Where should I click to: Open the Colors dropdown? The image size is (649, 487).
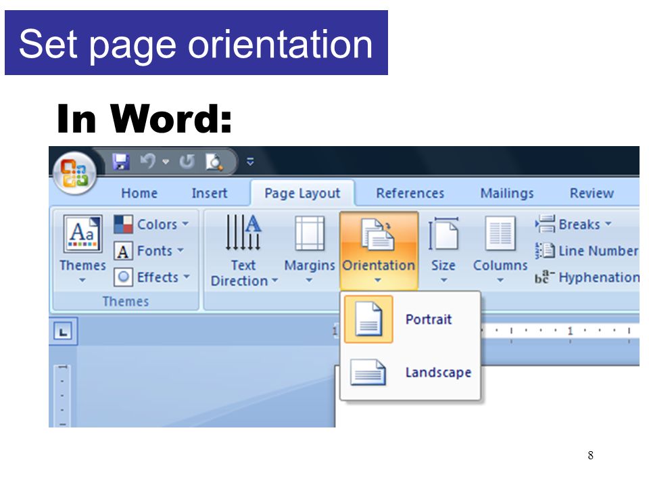click(x=163, y=224)
